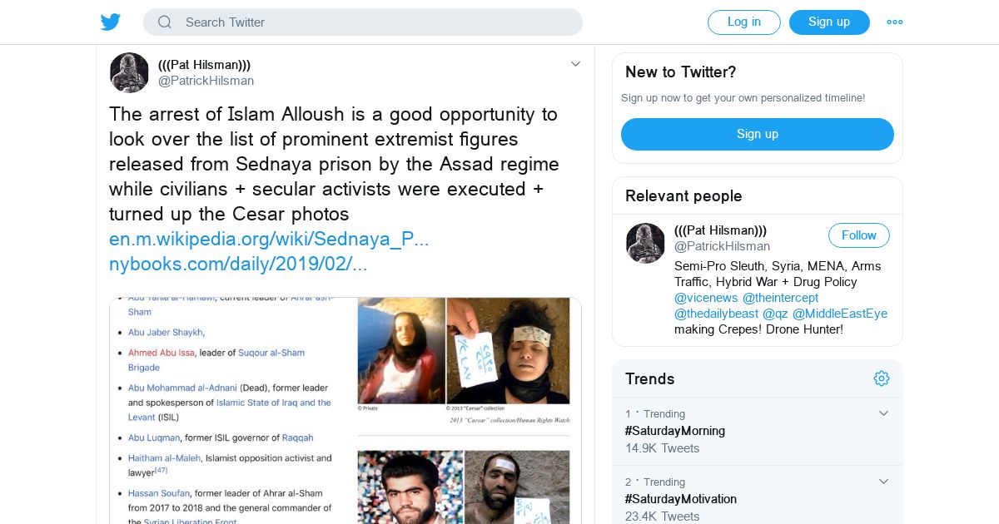Expand #SaturdayMotivation trend options chevron
The image size is (999, 524).
[x=884, y=482]
